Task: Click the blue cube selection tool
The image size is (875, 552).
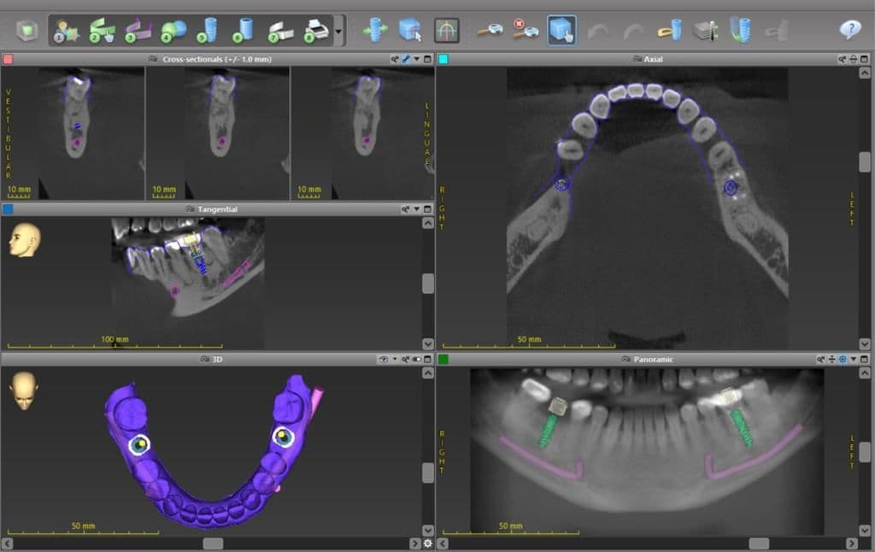Action: point(410,32)
